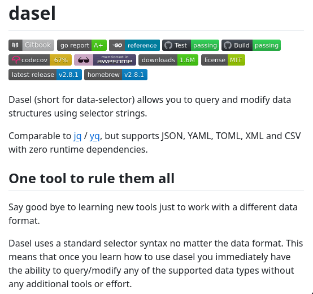This screenshot has height=294, width=313.
Task: Click the codecov umbrella icon
Action: (x=16, y=60)
